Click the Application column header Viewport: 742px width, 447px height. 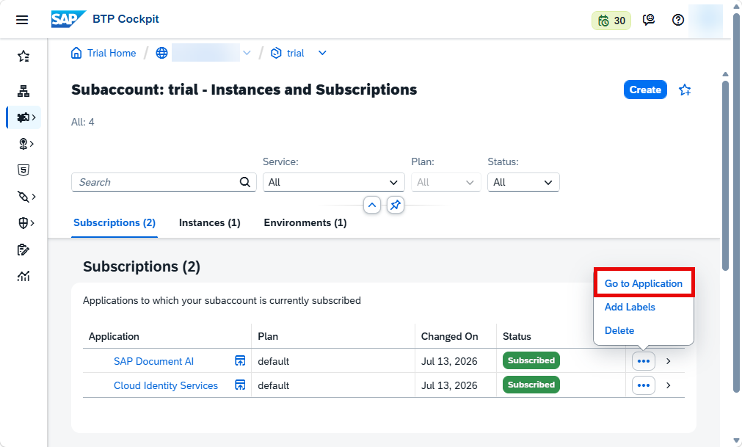(114, 336)
